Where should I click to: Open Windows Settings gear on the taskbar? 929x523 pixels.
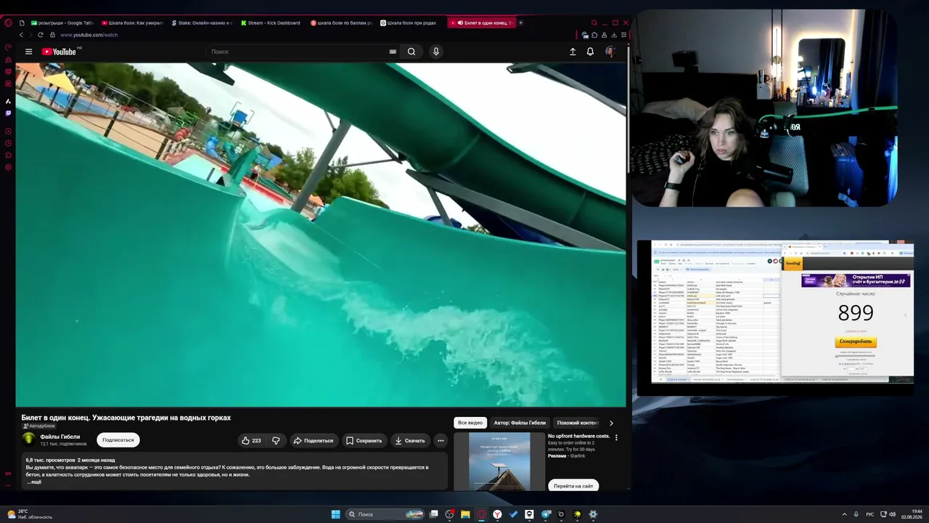tap(593, 514)
